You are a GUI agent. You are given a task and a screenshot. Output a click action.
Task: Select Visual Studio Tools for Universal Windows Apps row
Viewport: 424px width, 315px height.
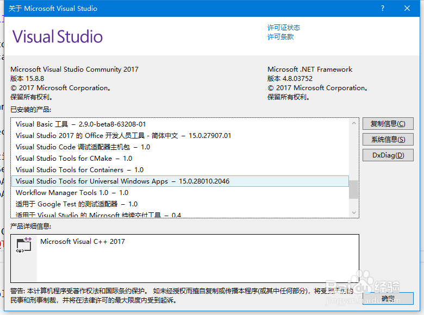tap(180, 181)
